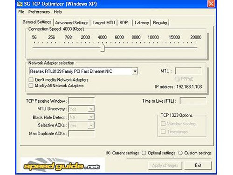Click the 2000 speed label
This screenshot has width=233, height=175.
tap(85, 37)
